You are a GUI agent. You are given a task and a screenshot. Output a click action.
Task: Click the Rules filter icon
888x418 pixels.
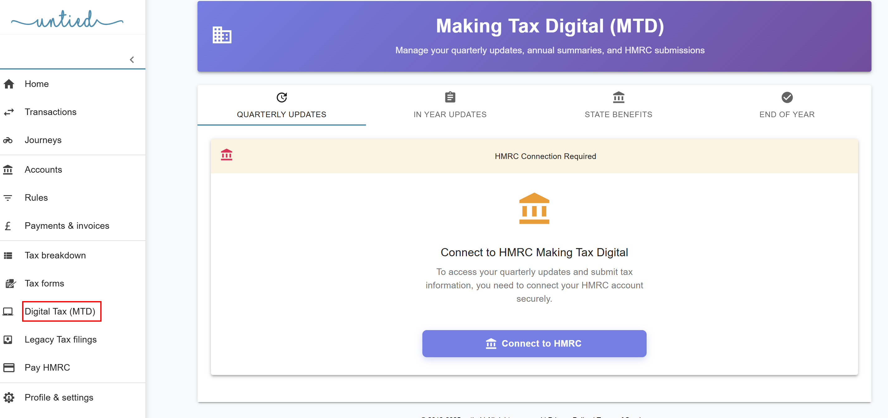(8, 198)
